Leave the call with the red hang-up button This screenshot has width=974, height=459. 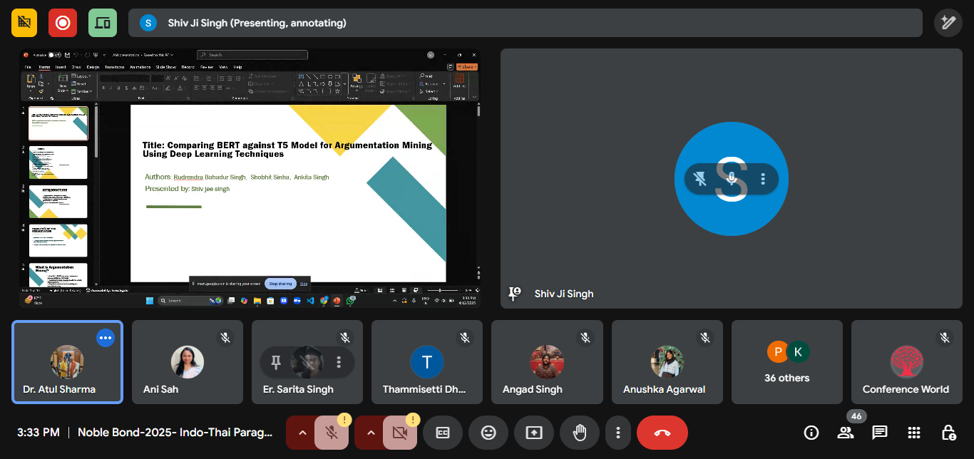point(662,433)
